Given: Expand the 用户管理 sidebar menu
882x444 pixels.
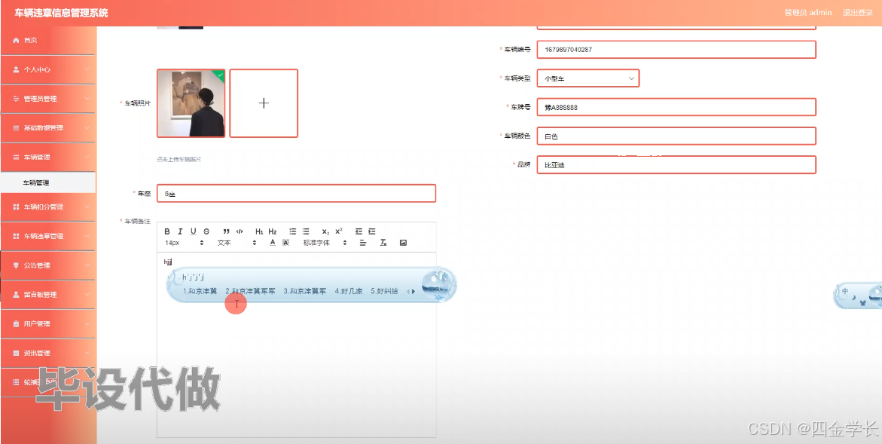Looking at the screenshot, I should 47,323.
